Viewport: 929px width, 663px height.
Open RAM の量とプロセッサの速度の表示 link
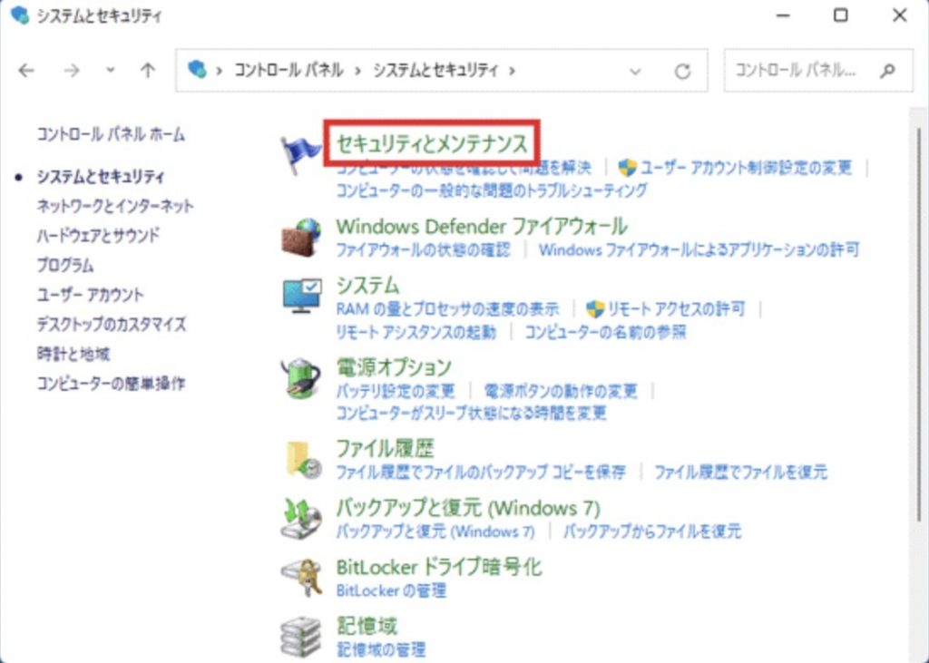(x=447, y=309)
